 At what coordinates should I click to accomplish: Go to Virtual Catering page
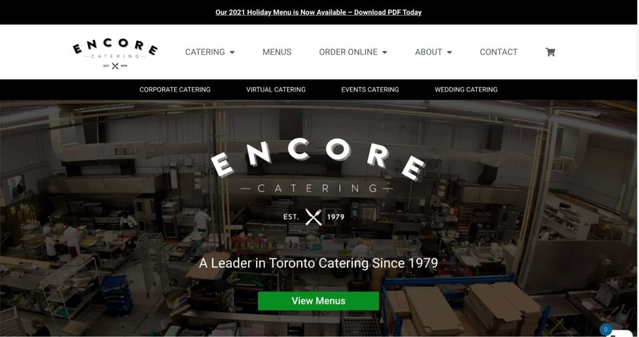tap(276, 90)
